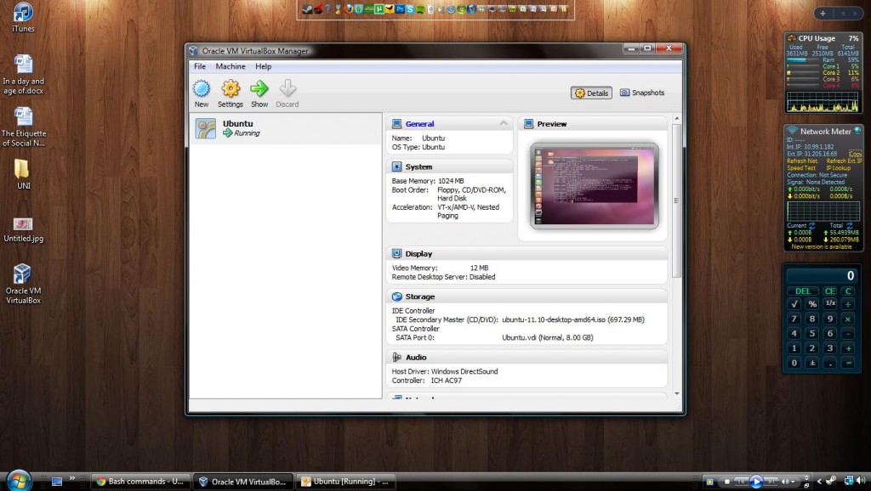Open the File menu
The height and width of the screenshot is (491, 871).
[200, 66]
